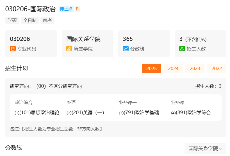Screen dimensions: 230x156
Task: Click the (201)英语（一） subject
Action: click(85, 113)
